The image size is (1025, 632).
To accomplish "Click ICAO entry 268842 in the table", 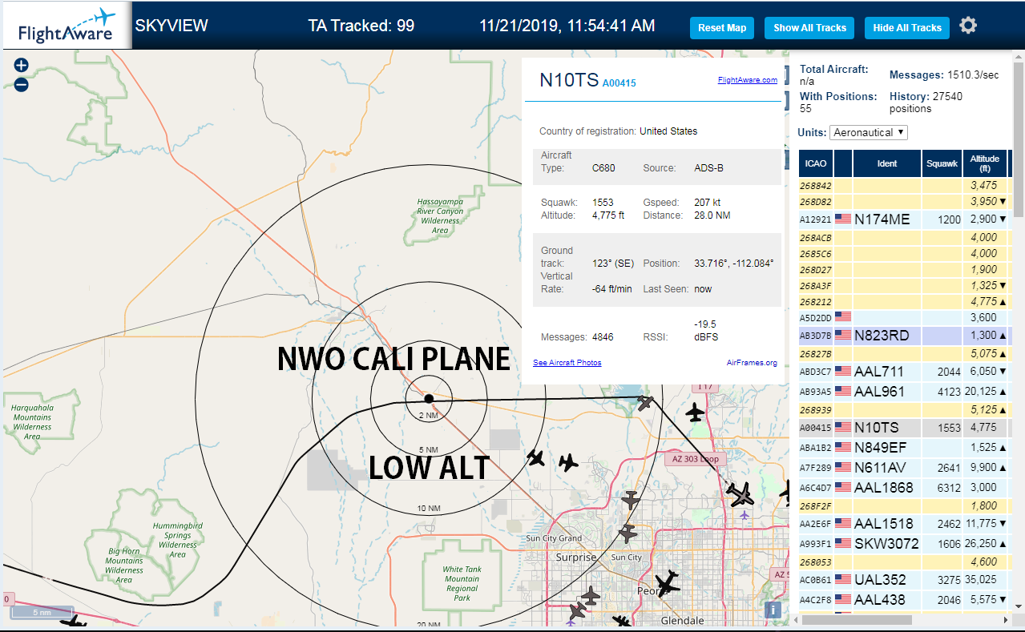I will tap(816, 186).
